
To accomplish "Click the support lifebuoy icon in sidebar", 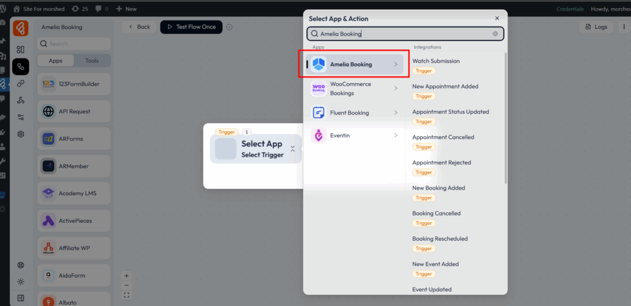I will (x=20, y=265).
